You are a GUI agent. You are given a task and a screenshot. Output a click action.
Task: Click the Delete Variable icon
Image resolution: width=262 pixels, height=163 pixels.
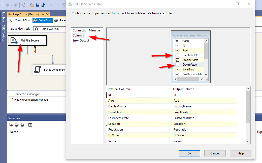[22, 125]
